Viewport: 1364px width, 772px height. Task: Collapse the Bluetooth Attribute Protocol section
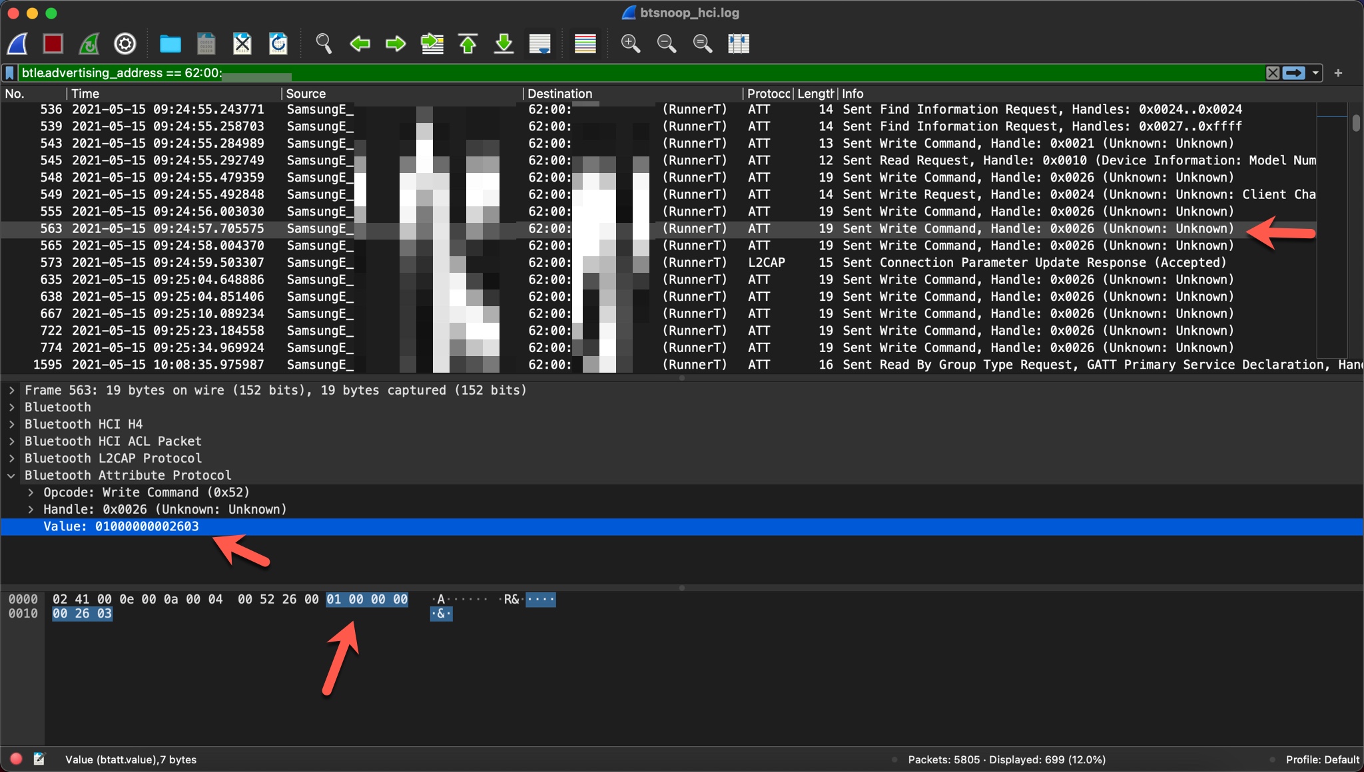click(x=11, y=475)
